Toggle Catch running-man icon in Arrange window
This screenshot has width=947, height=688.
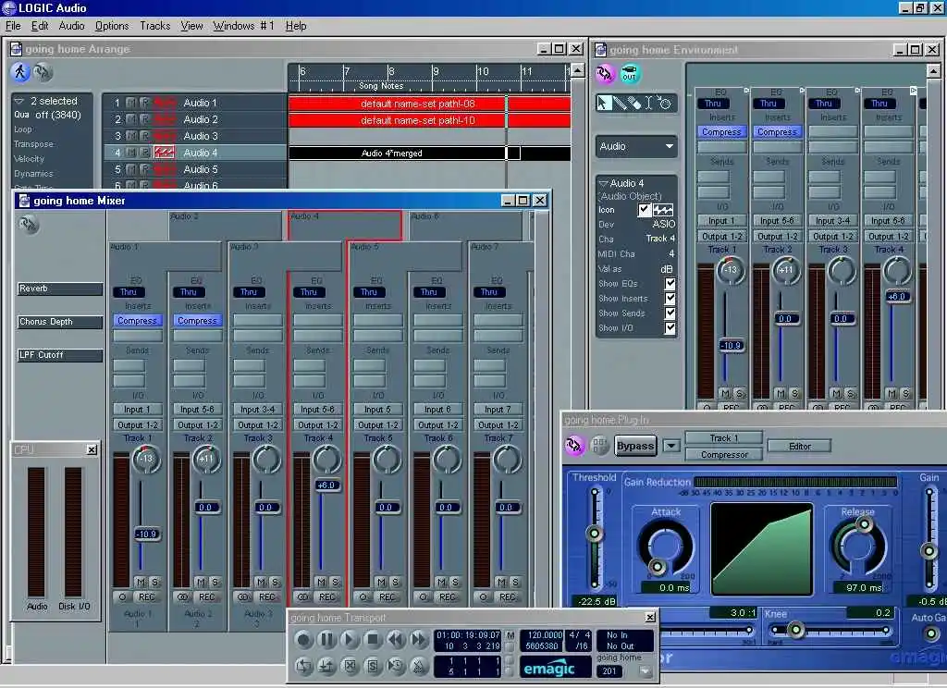click(20, 72)
